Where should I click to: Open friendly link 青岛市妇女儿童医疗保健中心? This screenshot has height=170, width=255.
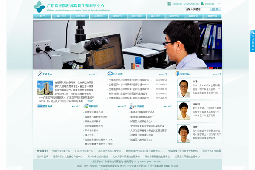68,156
